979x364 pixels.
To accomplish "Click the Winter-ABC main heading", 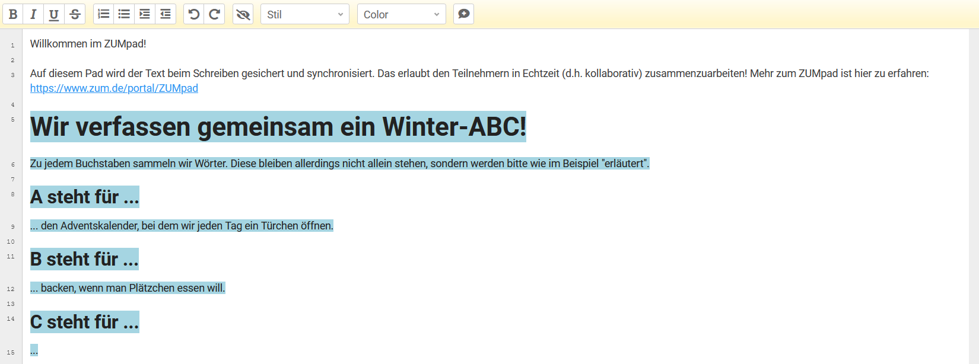I will click(x=278, y=127).
